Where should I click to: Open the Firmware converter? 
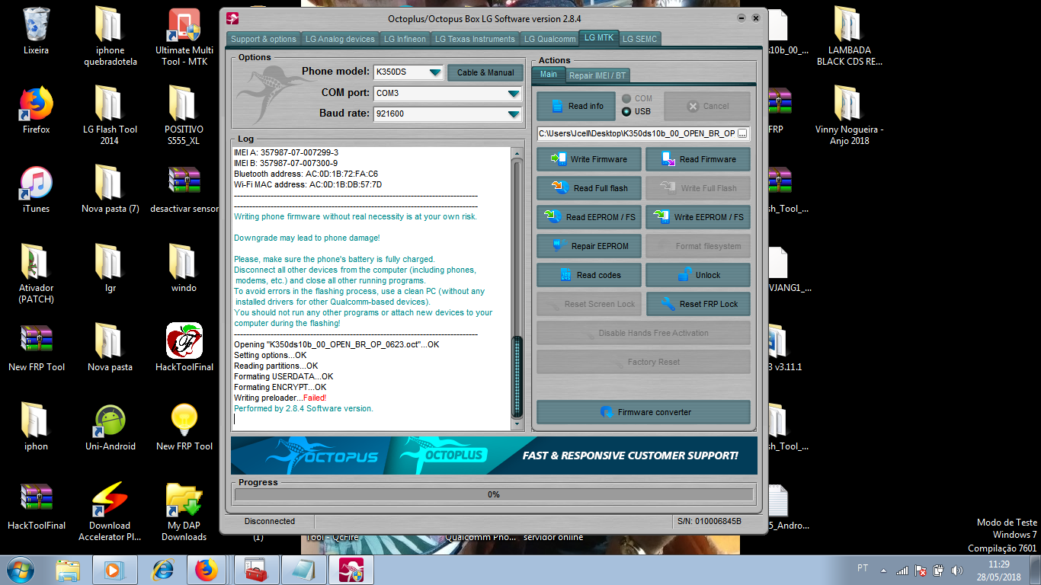click(x=644, y=412)
